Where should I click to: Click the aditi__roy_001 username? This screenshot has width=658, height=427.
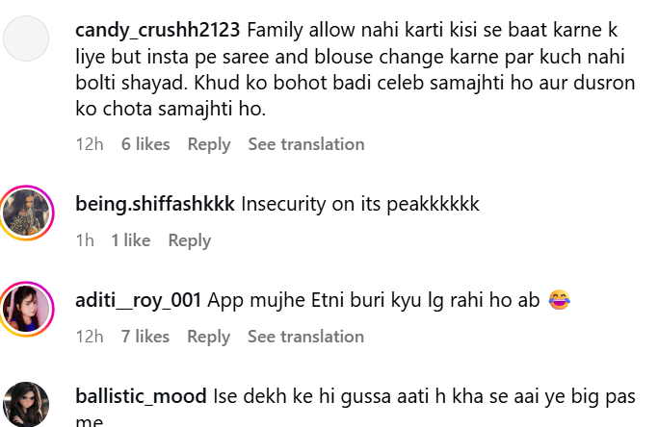[x=138, y=300]
